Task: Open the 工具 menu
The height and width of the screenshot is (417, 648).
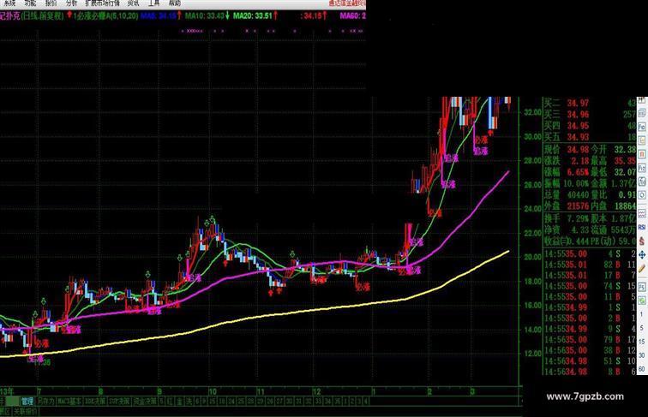Action: pyautogui.click(x=153, y=3)
